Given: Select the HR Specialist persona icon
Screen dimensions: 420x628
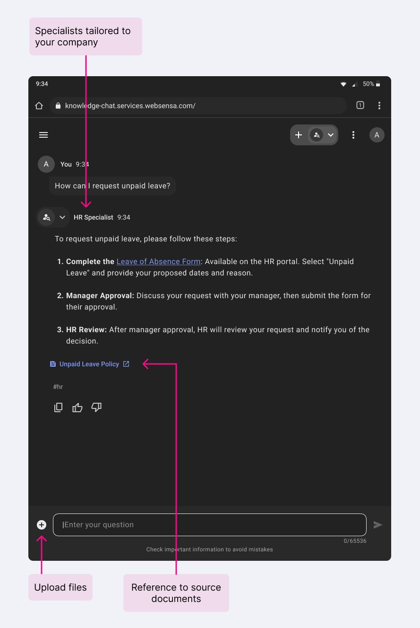Looking at the screenshot, I should pos(317,135).
